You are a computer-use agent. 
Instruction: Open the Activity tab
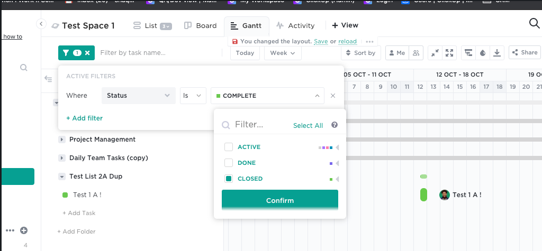coord(295,25)
